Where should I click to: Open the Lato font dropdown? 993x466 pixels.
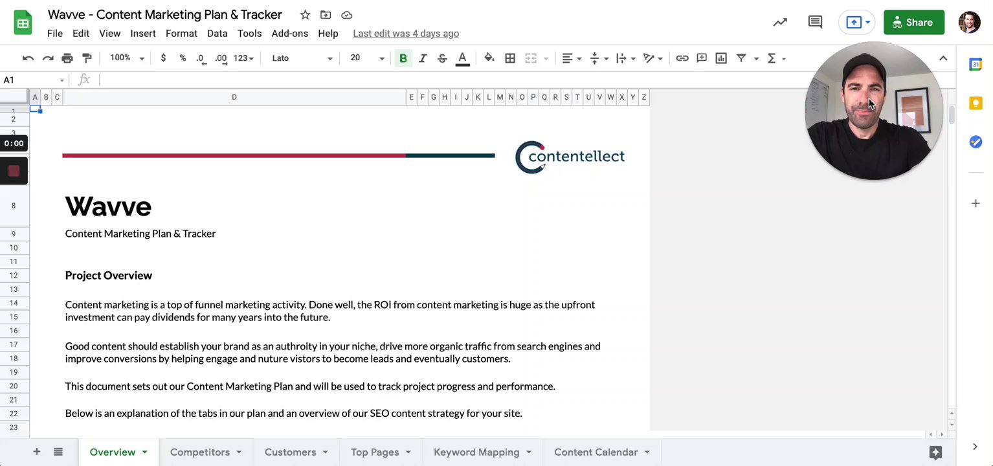coord(302,58)
